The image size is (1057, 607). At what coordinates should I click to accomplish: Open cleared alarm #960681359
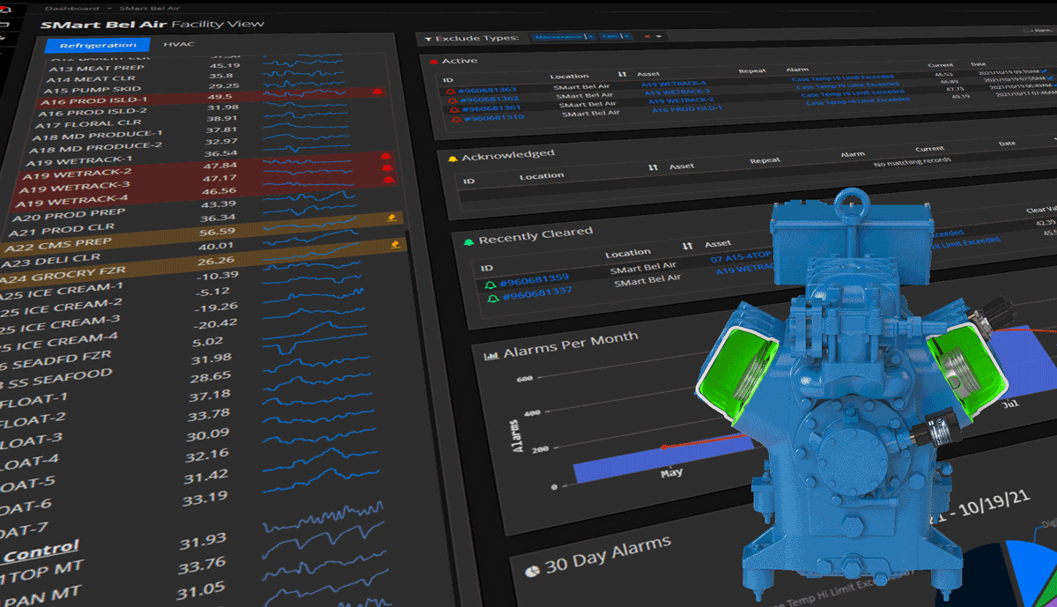click(x=534, y=279)
